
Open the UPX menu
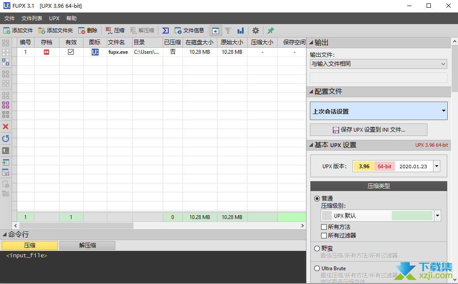pyautogui.click(x=54, y=19)
